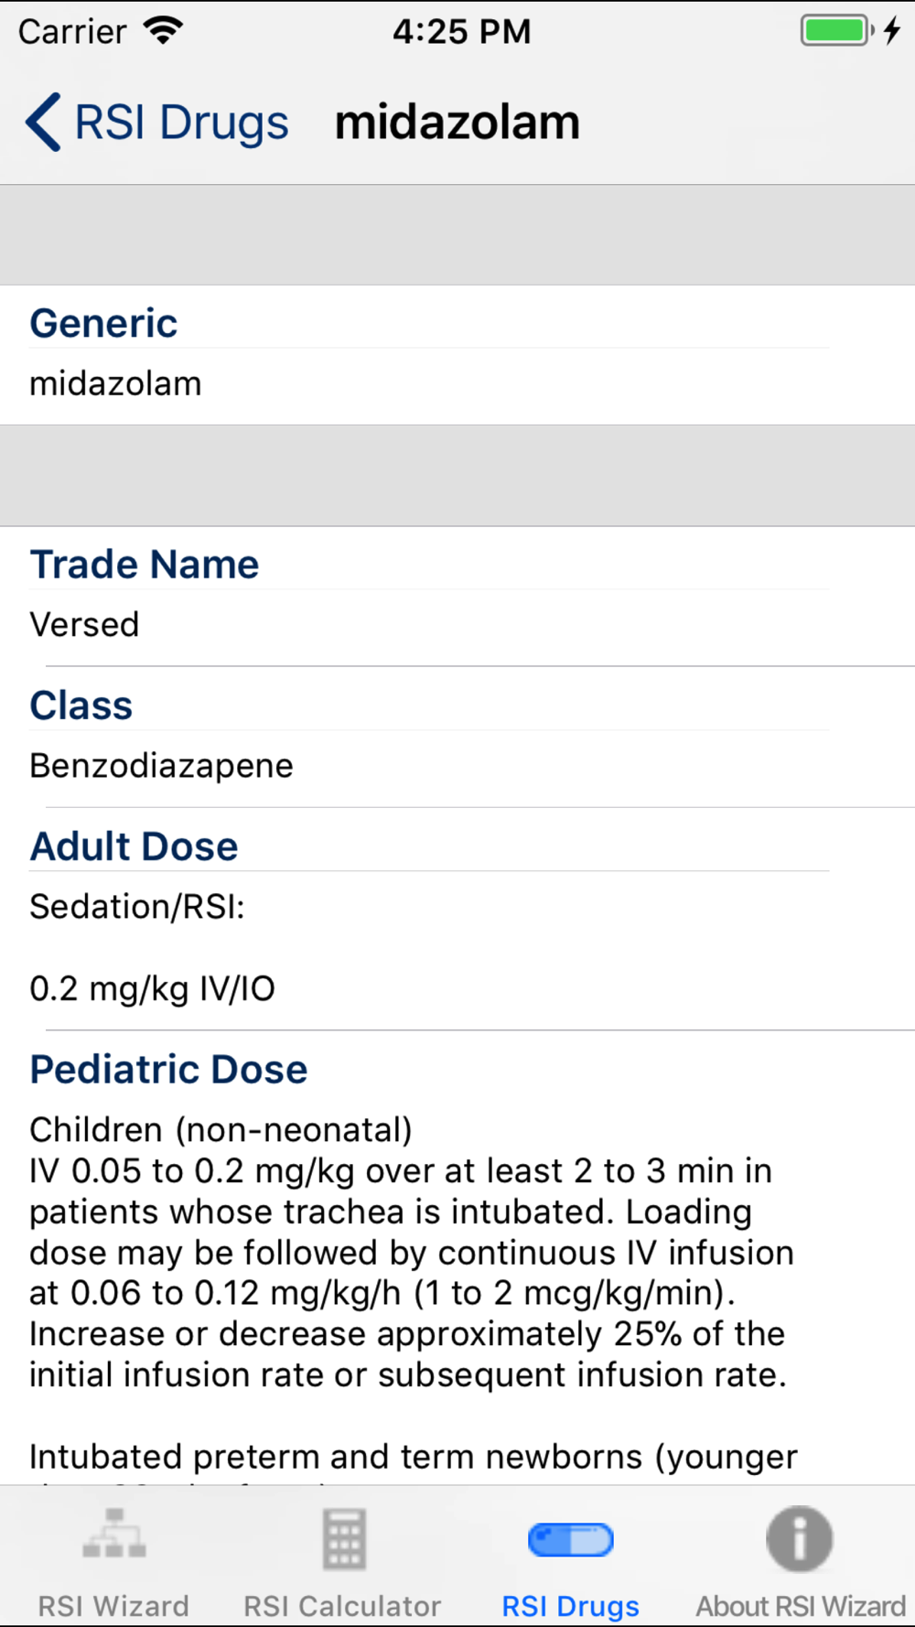Open the RSI Calculator icon
915x1627 pixels.
point(344,1538)
